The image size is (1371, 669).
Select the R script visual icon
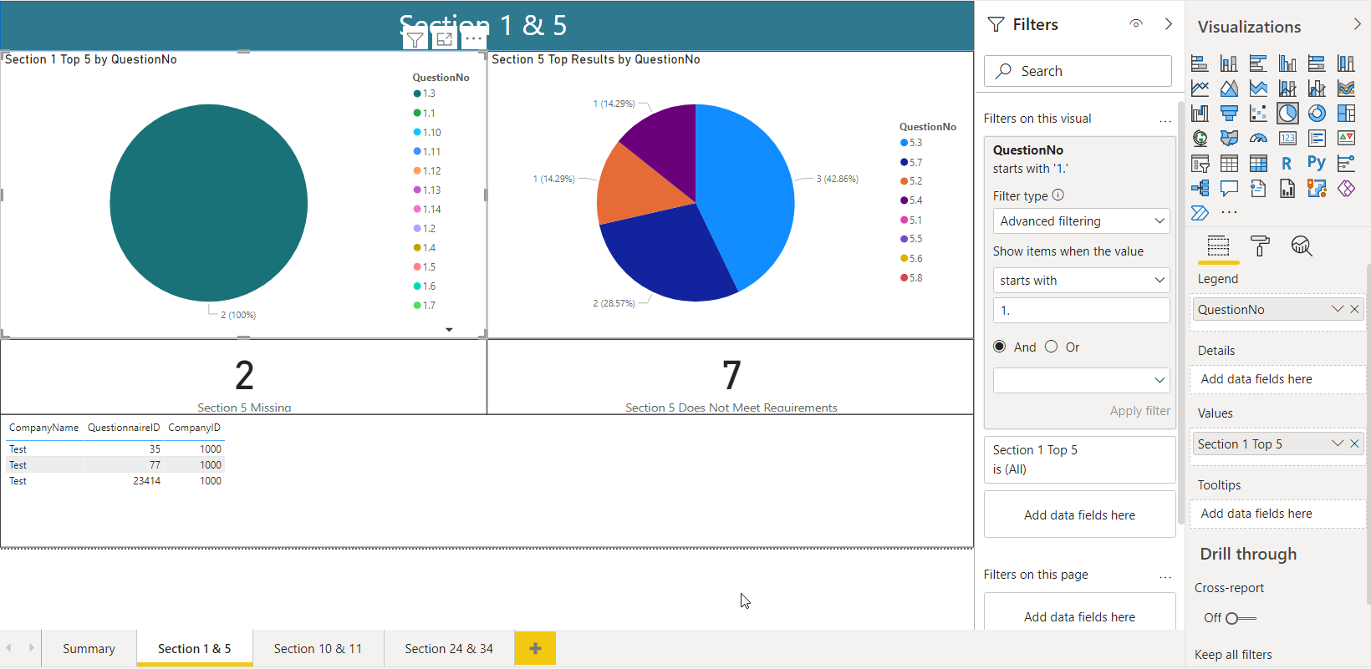[1287, 164]
